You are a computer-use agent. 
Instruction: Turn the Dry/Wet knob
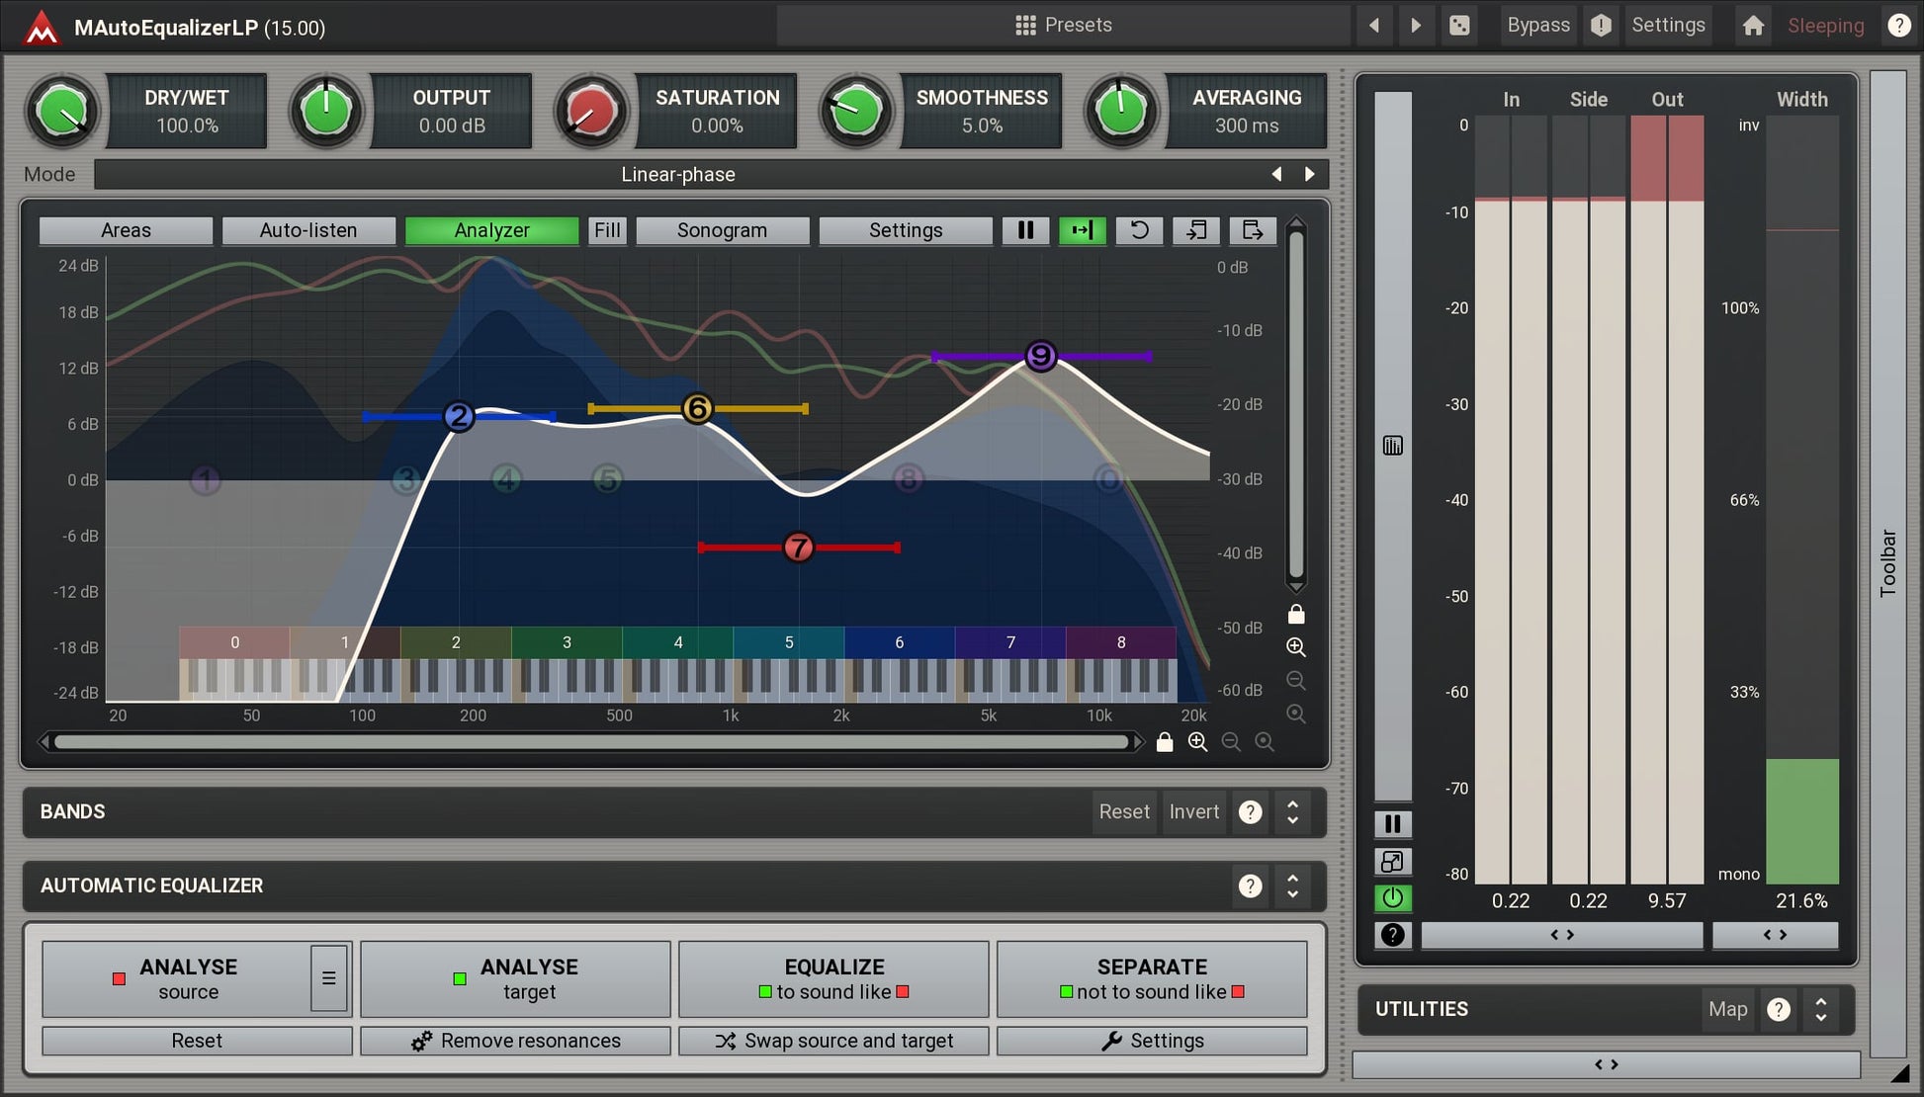[62, 111]
